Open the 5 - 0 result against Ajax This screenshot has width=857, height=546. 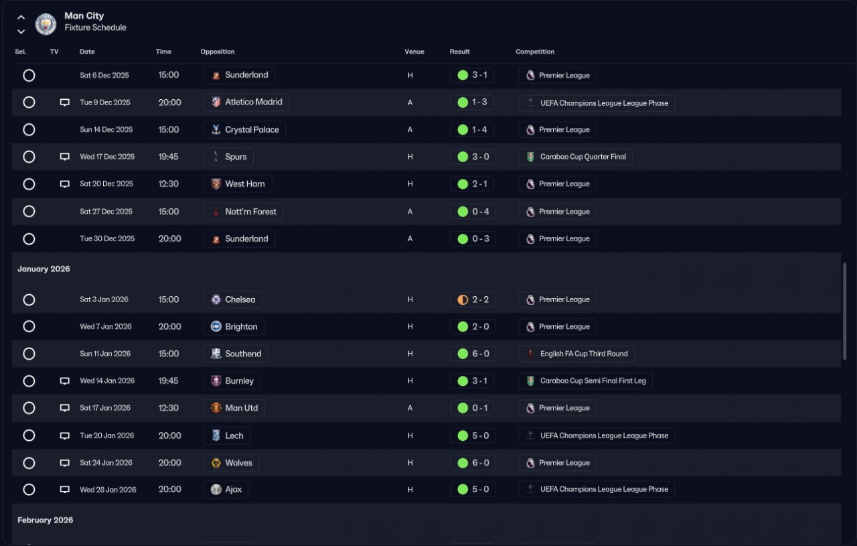click(473, 490)
